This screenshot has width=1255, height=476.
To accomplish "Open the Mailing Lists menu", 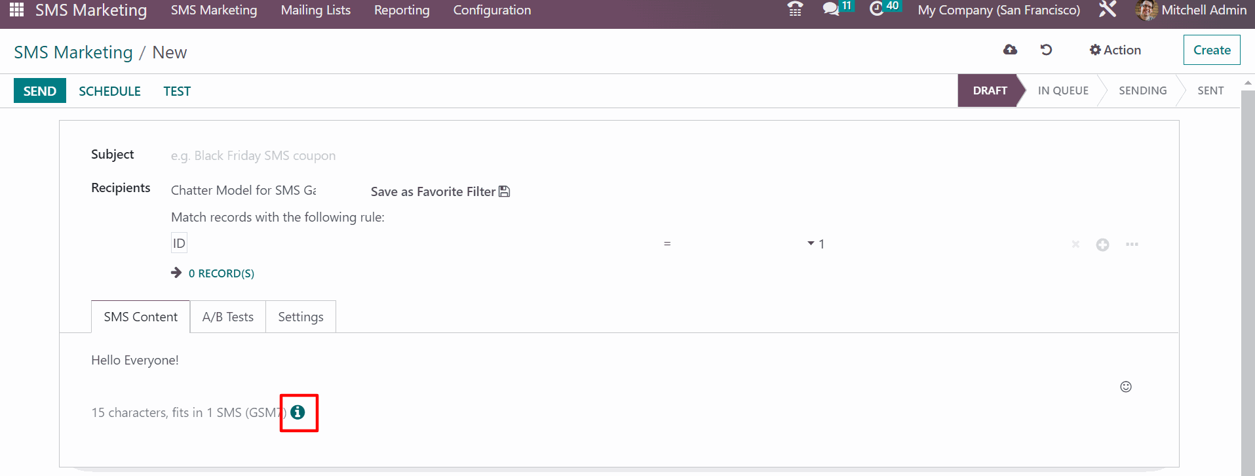I will coord(316,10).
